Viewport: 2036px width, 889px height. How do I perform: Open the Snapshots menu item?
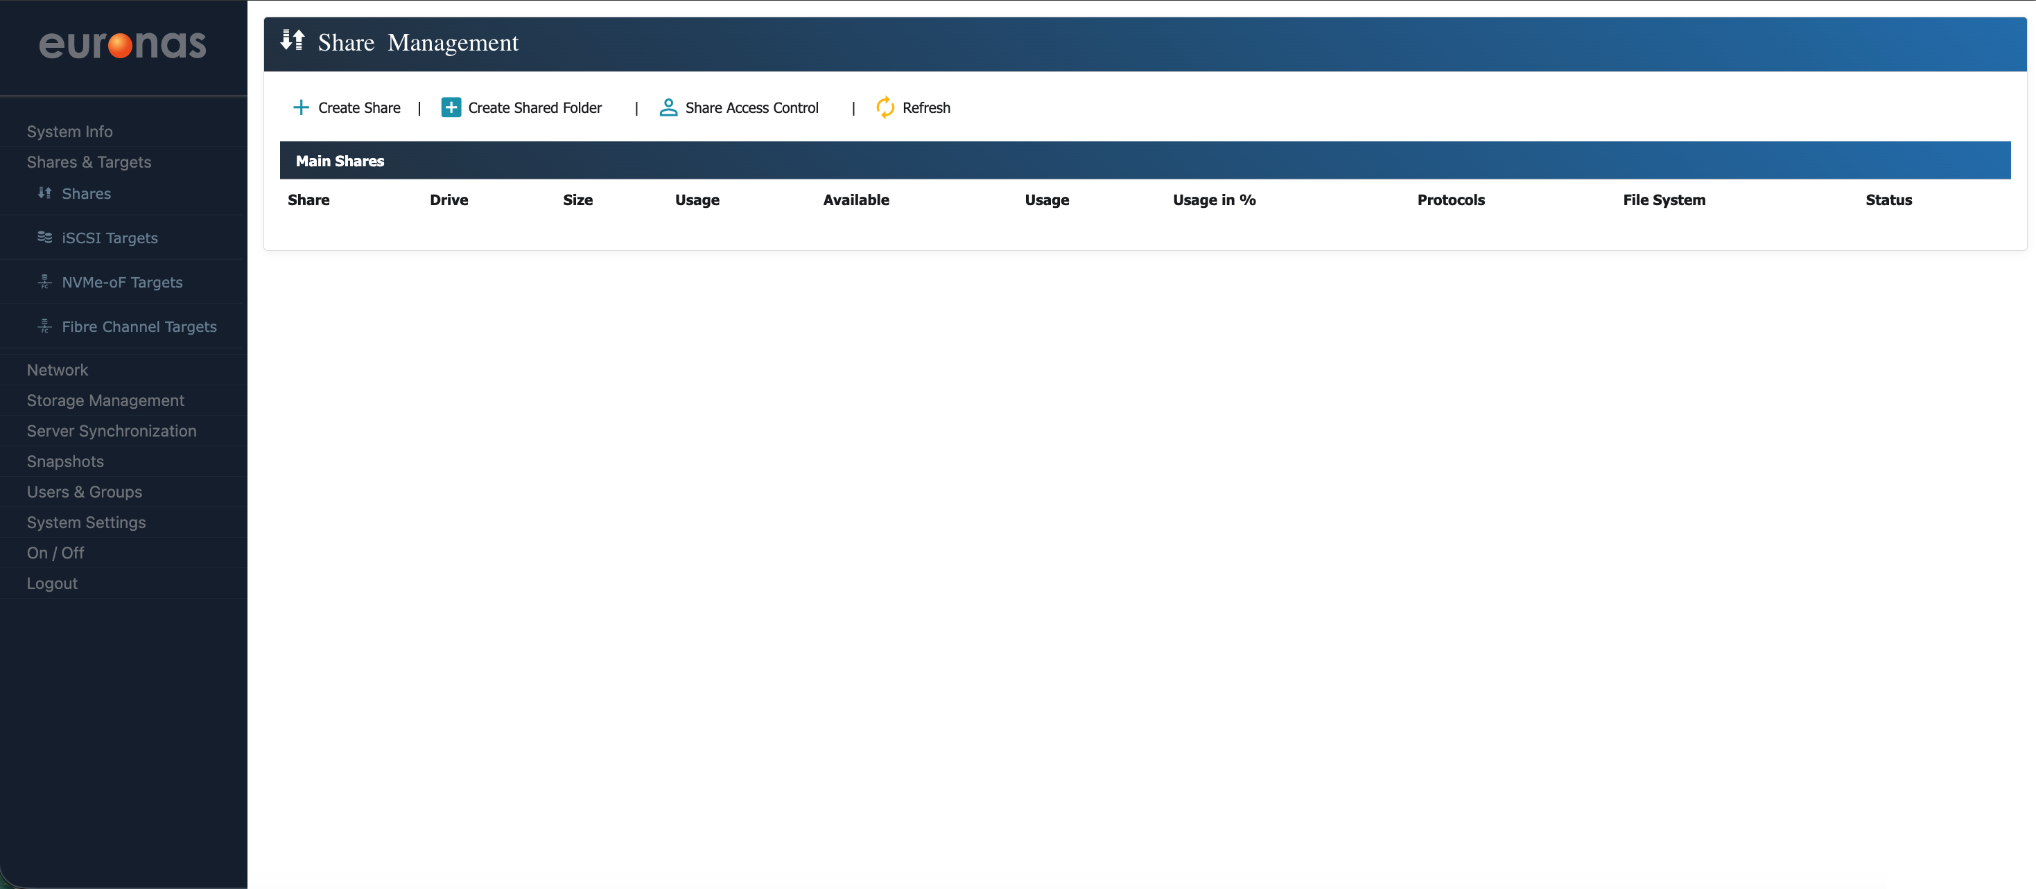coord(64,461)
